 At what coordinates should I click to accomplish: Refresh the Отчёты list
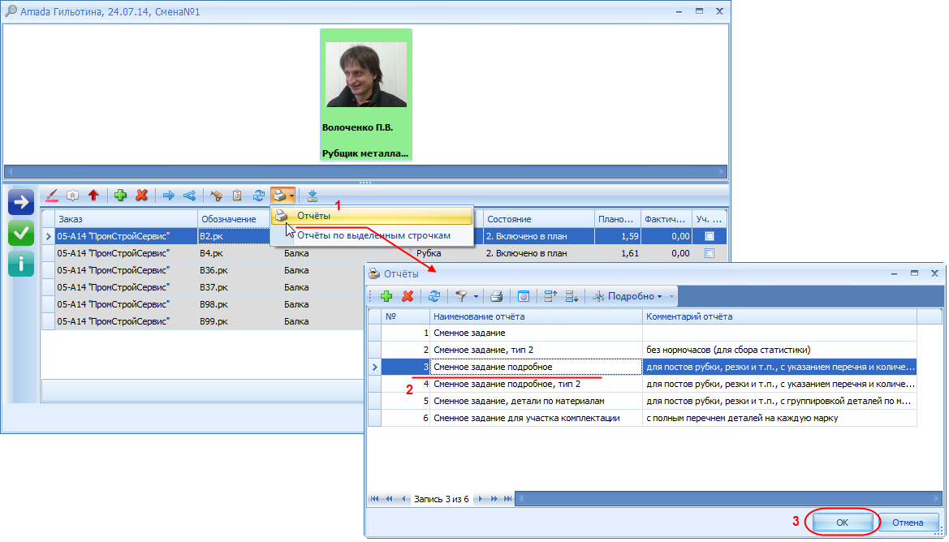(x=434, y=296)
